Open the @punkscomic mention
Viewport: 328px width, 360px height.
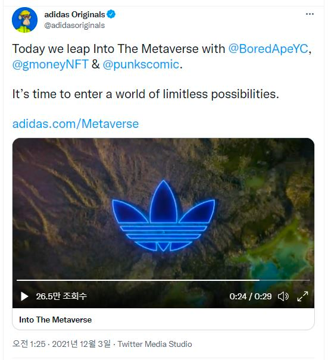[141, 64]
